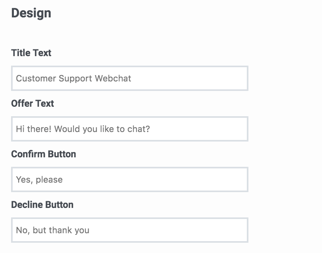Click the 'Yes, please' placeholder text
Screen dimensions: 322x253
(39, 180)
